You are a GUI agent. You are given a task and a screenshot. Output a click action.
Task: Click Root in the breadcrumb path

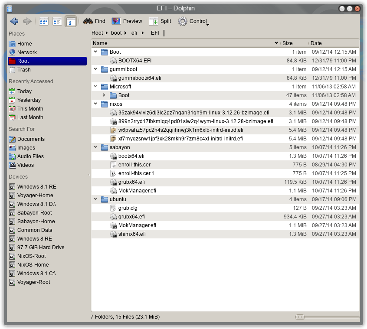point(97,33)
